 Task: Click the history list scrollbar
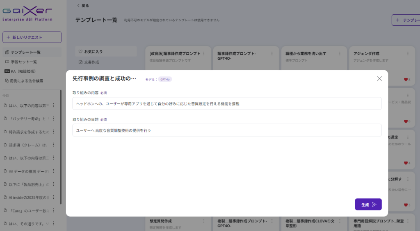[61, 147]
